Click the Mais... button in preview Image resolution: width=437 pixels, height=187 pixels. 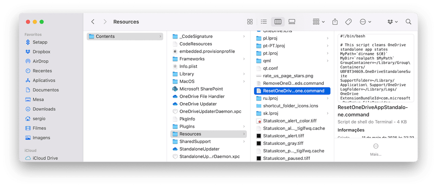click(x=376, y=150)
